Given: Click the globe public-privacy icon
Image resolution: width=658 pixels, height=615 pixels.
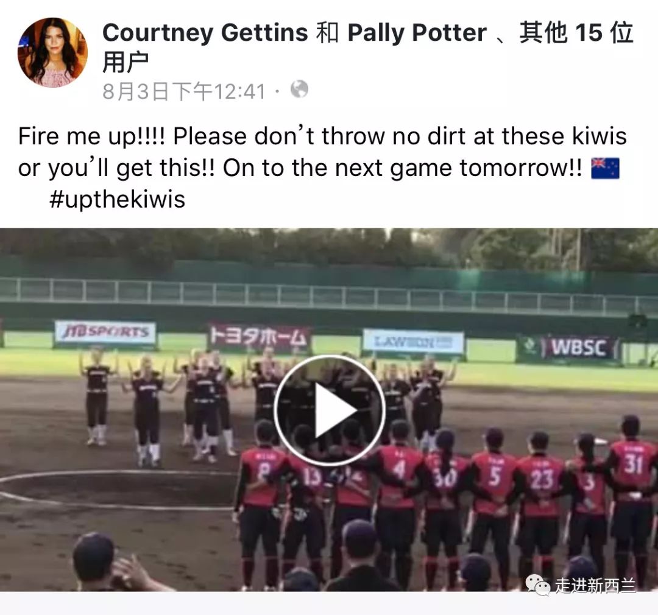Looking at the screenshot, I should click(x=299, y=89).
